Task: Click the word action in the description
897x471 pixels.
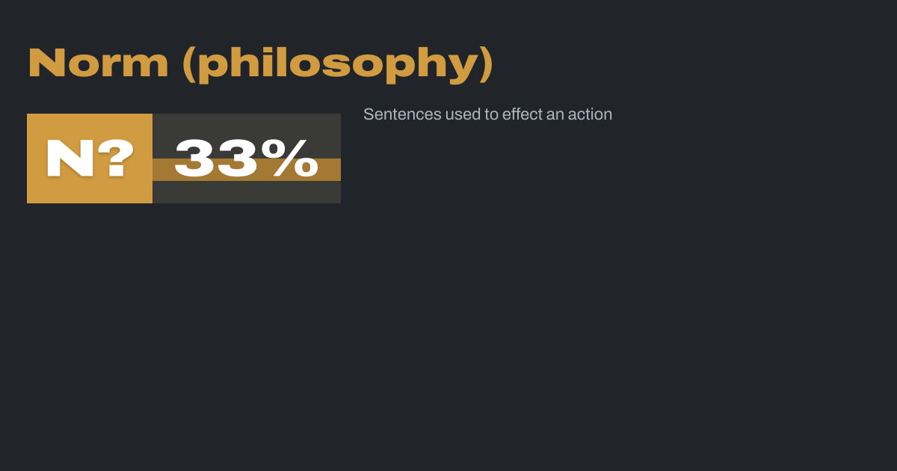Action: 590,114
